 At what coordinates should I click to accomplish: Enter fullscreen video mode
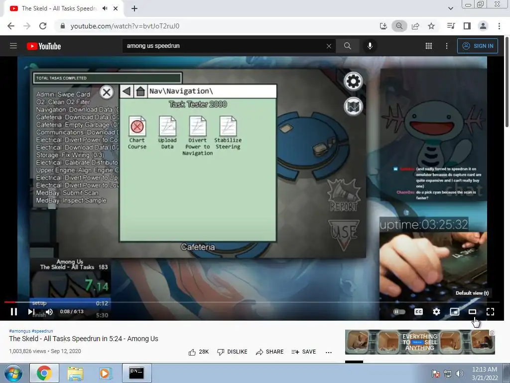pos(490,312)
